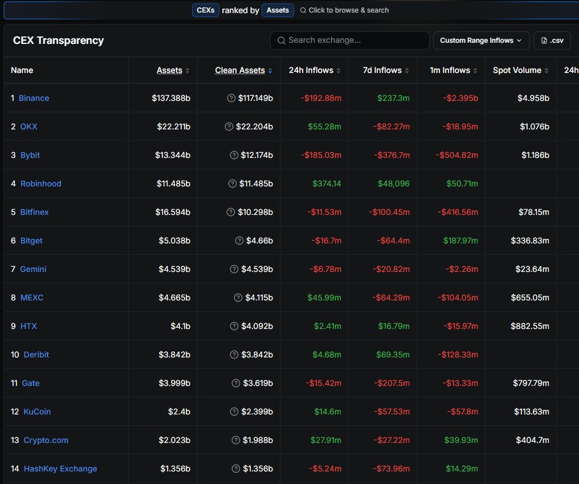
Task: Click the search icon next to 'Click to browse'
Action: click(303, 10)
